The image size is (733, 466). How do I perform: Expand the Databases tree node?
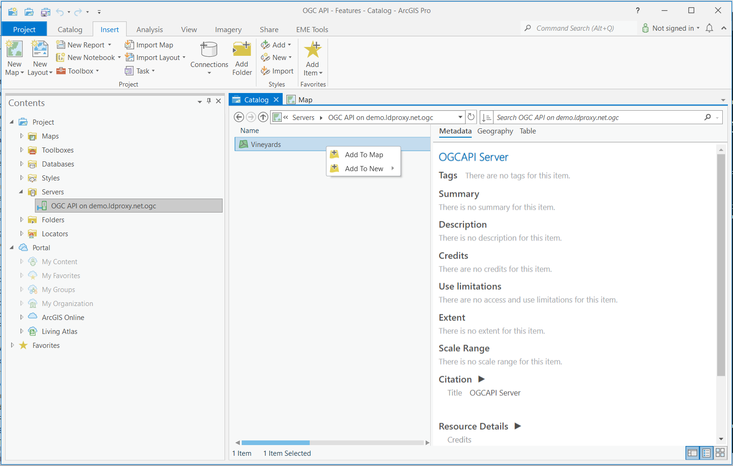pyautogui.click(x=21, y=164)
